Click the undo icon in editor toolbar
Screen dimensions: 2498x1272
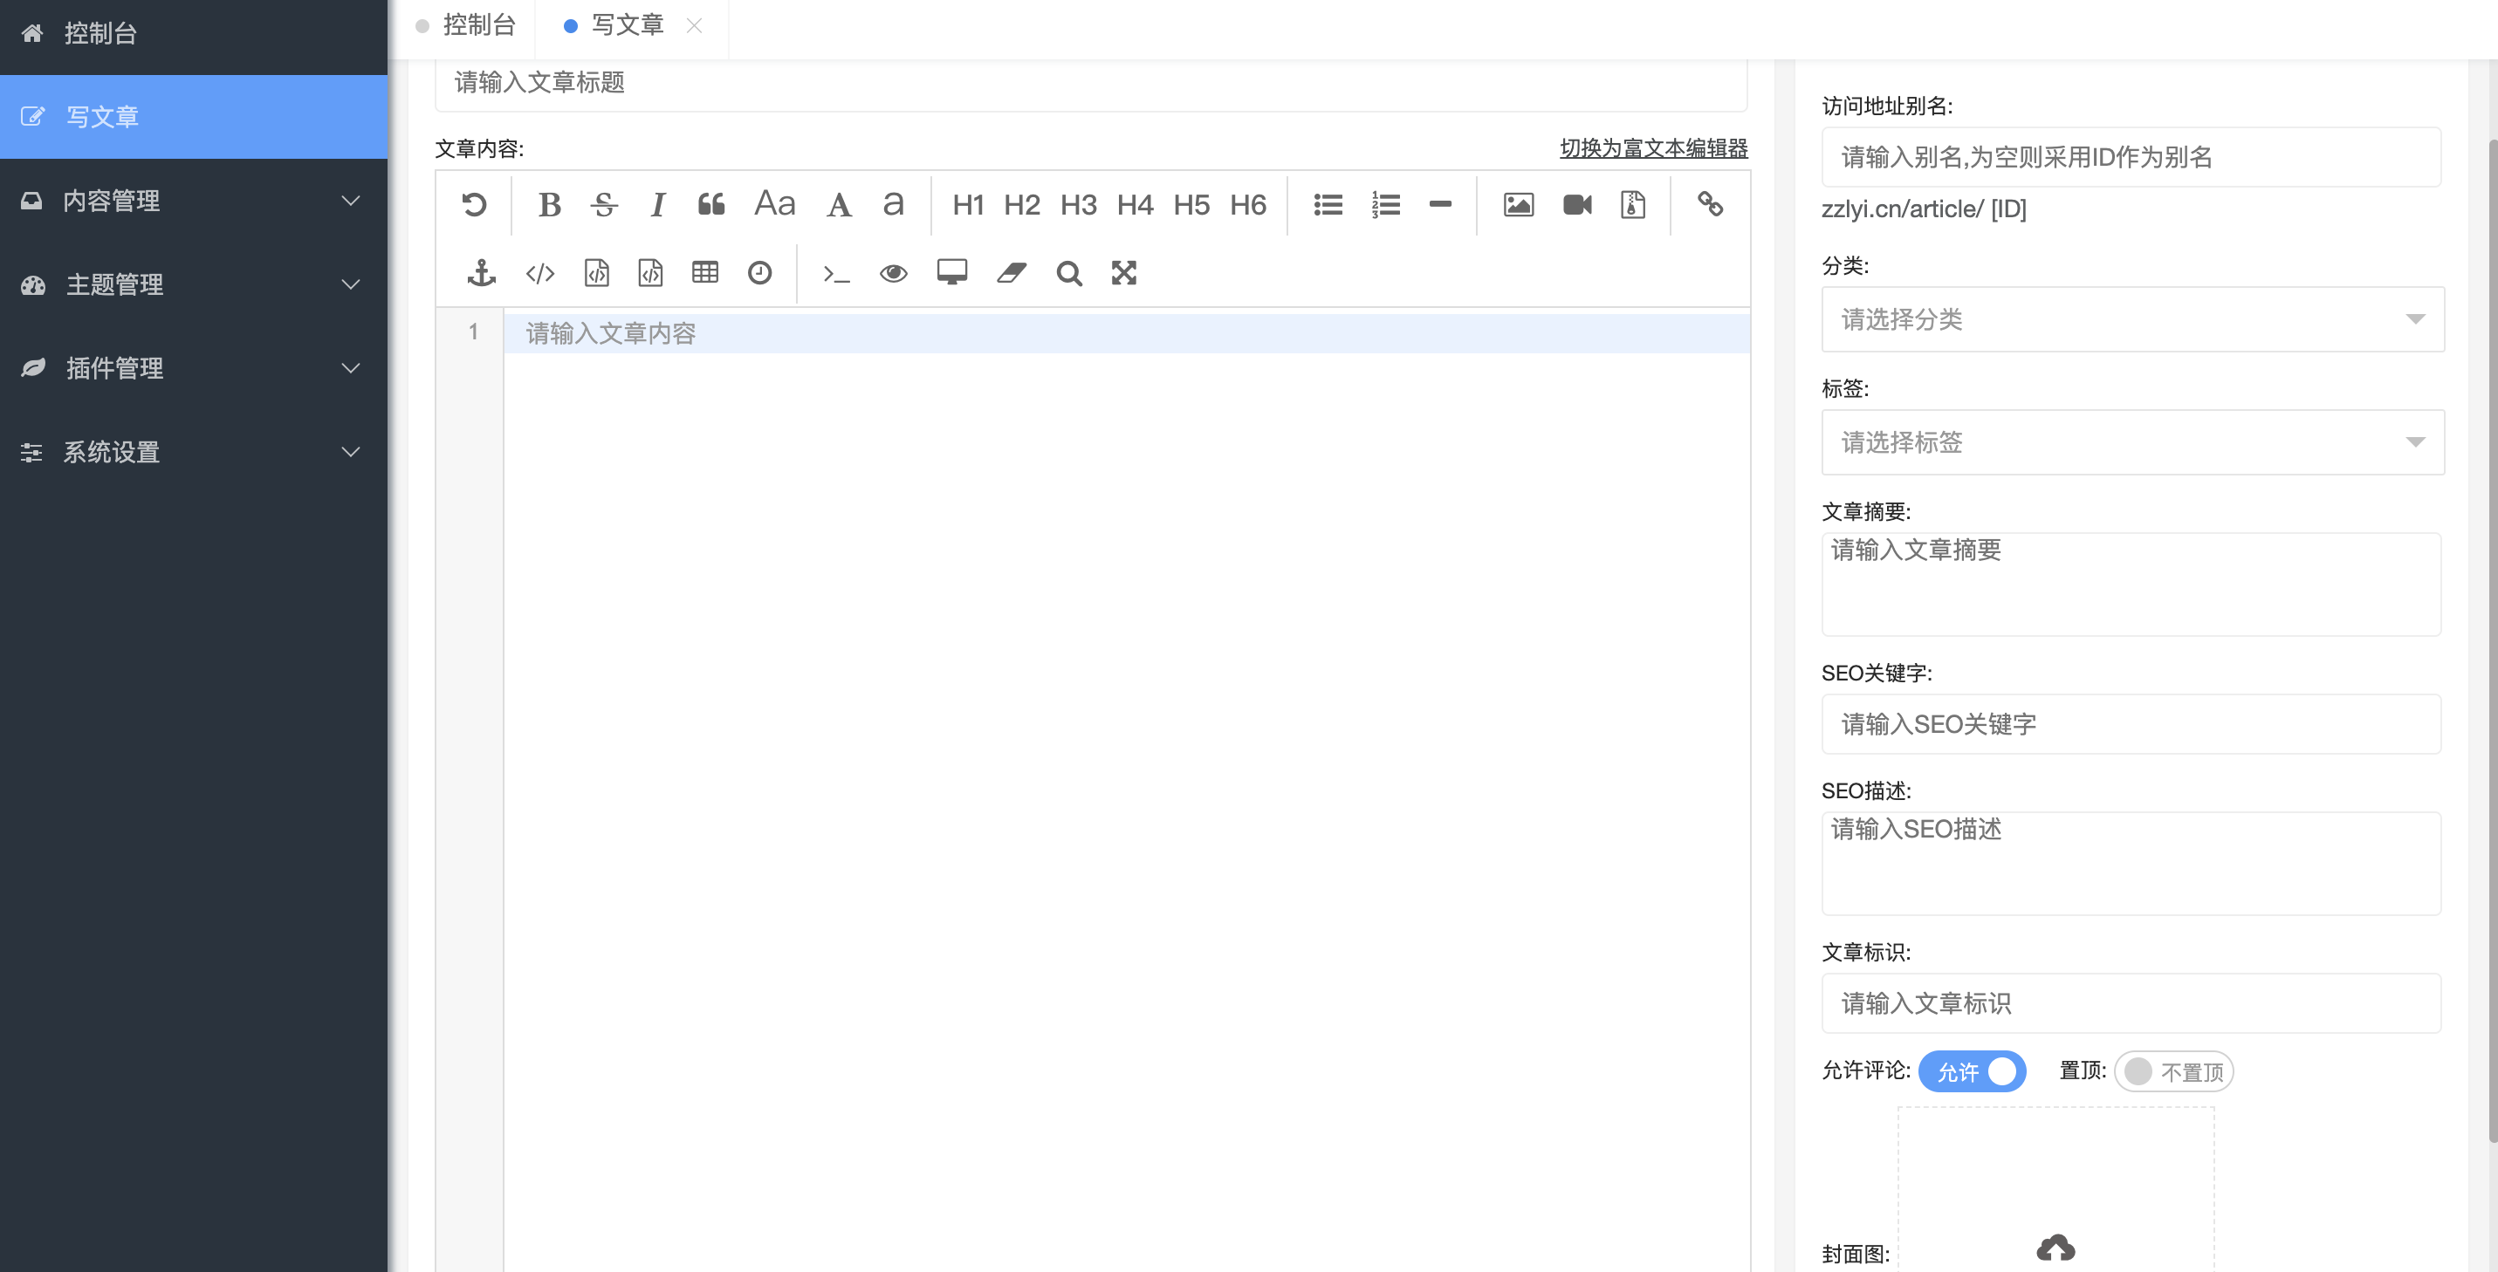474,204
